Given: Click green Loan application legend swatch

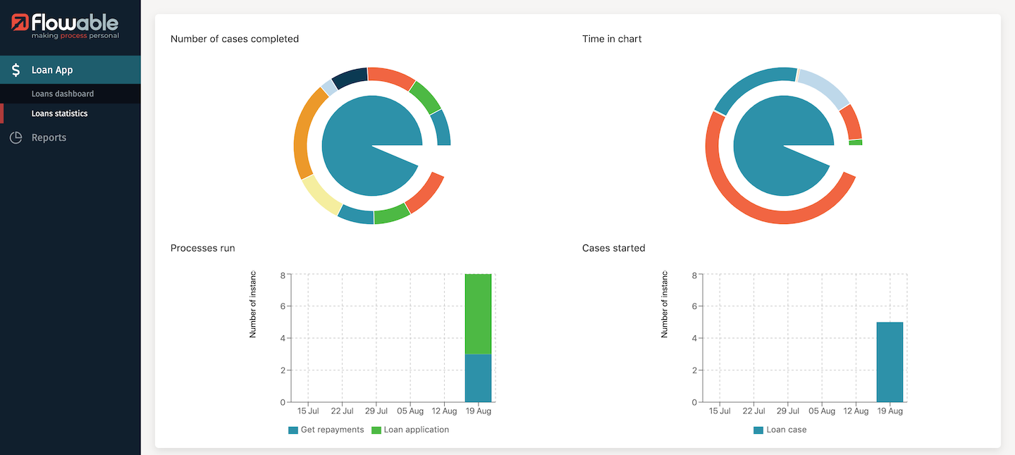Looking at the screenshot, I should click(376, 430).
